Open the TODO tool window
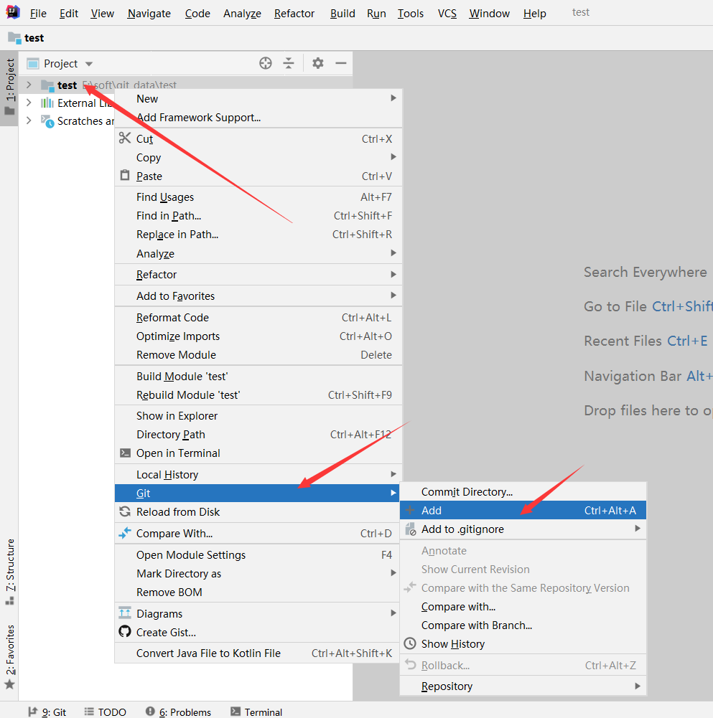Screen dimensions: 713x718 (x=106, y=712)
